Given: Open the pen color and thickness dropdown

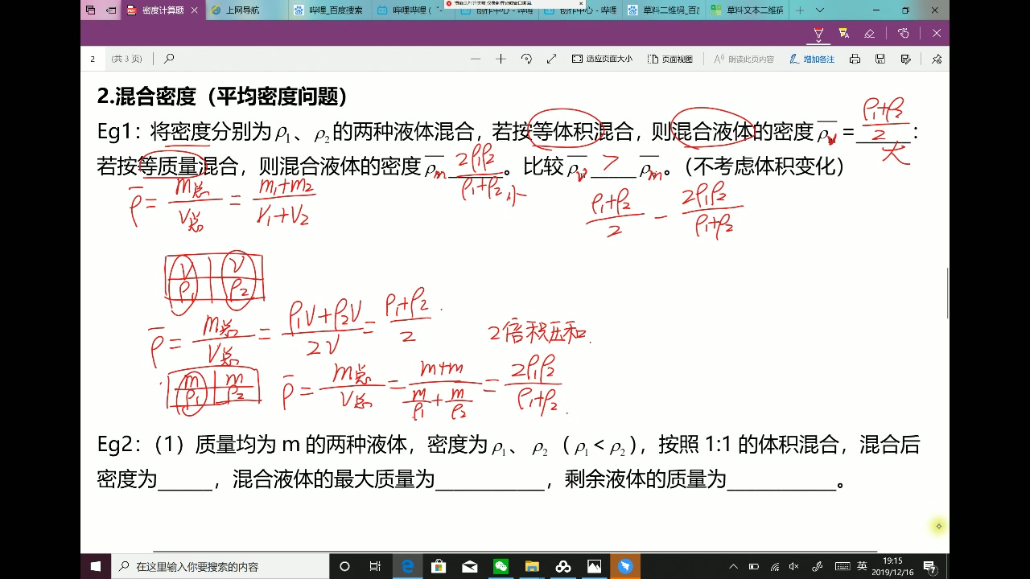Looking at the screenshot, I should click(x=818, y=42).
